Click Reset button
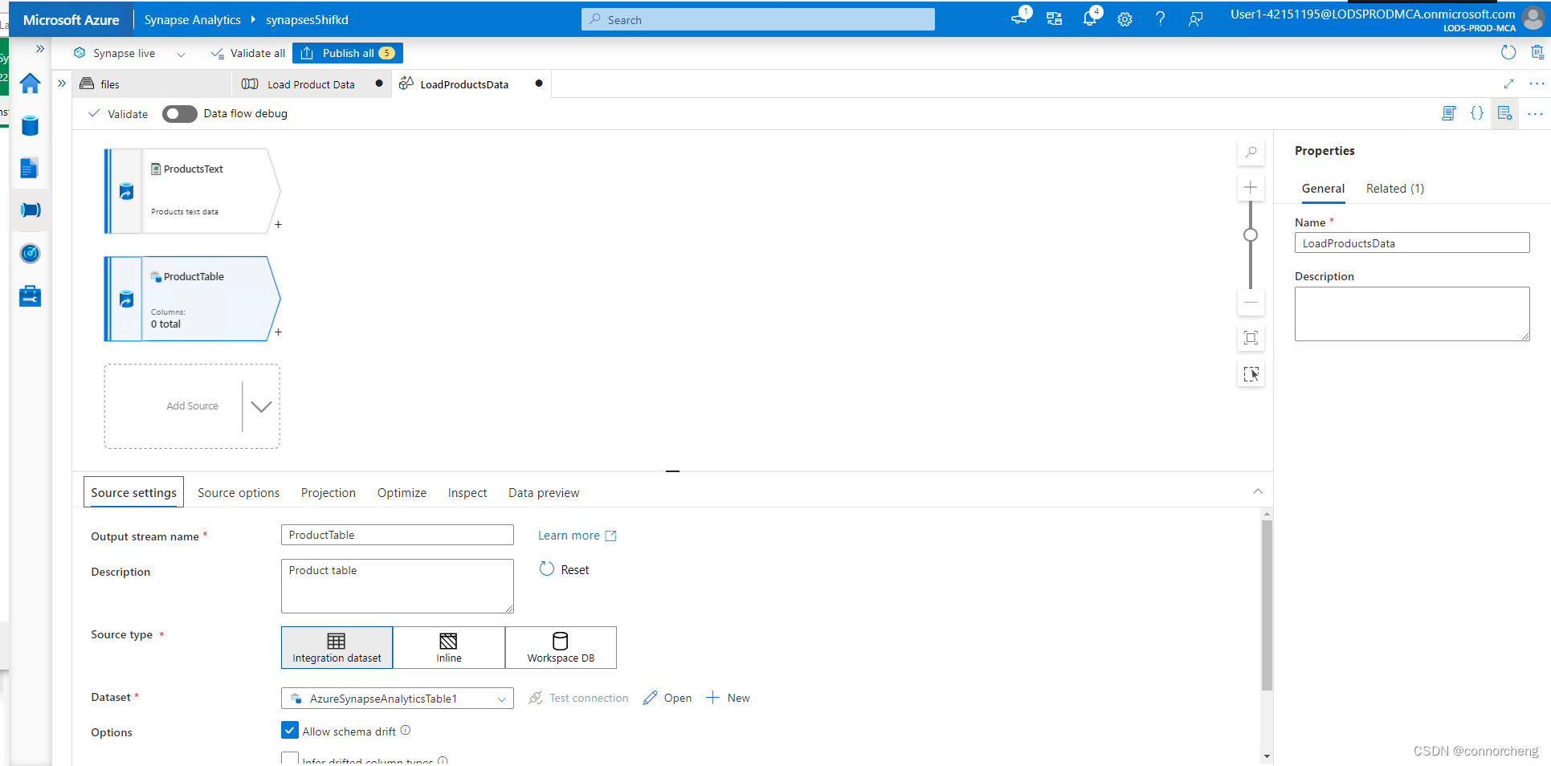This screenshot has height=766, width=1551. point(564,569)
